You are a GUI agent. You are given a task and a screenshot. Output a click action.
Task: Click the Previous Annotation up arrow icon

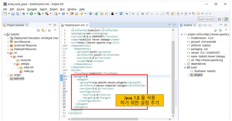coord(186,14)
